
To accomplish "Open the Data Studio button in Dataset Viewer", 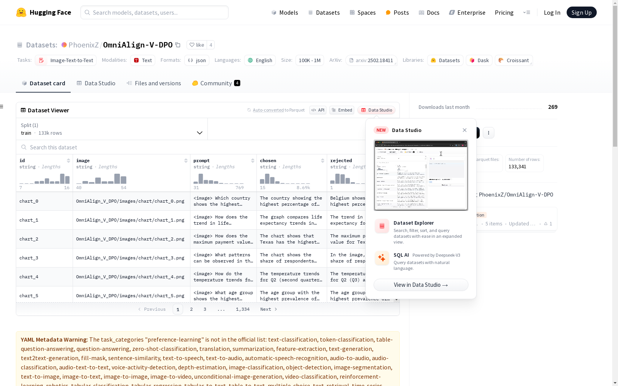I will pos(376,110).
